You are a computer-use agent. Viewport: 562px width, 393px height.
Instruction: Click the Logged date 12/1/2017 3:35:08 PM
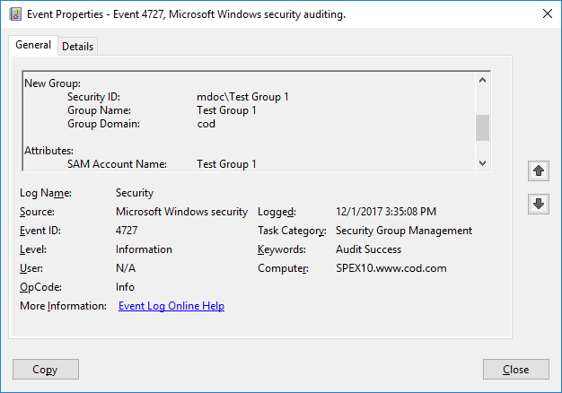[386, 212]
